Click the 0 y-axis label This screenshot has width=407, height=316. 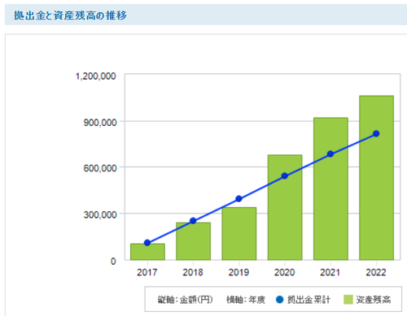click(x=113, y=262)
